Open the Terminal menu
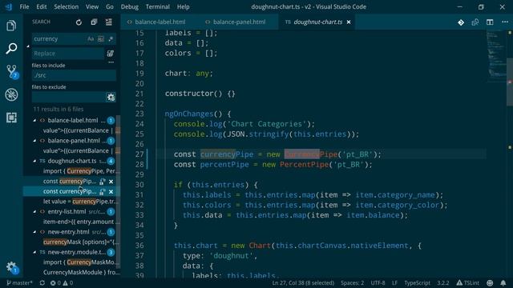The height and width of the screenshot is (288, 513). point(157,6)
